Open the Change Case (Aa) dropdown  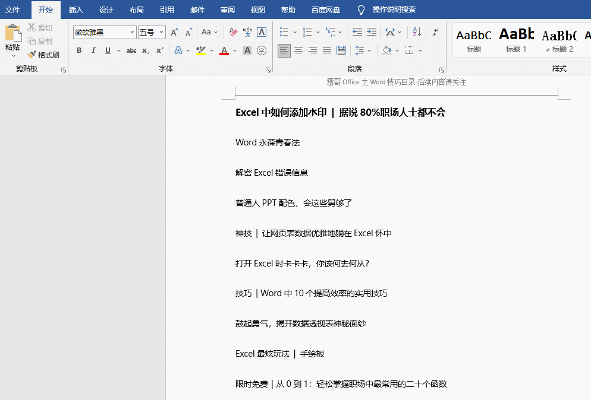click(x=209, y=33)
